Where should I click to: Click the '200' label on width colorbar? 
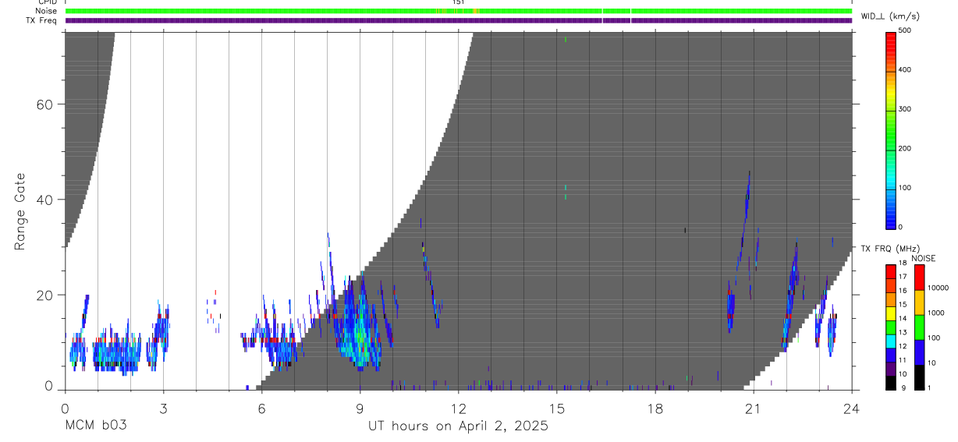(904, 148)
